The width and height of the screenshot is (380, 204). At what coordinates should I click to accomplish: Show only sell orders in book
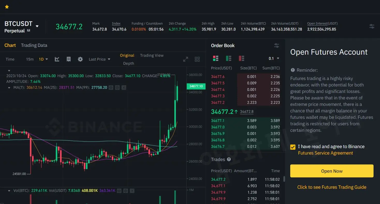point(242,58)
